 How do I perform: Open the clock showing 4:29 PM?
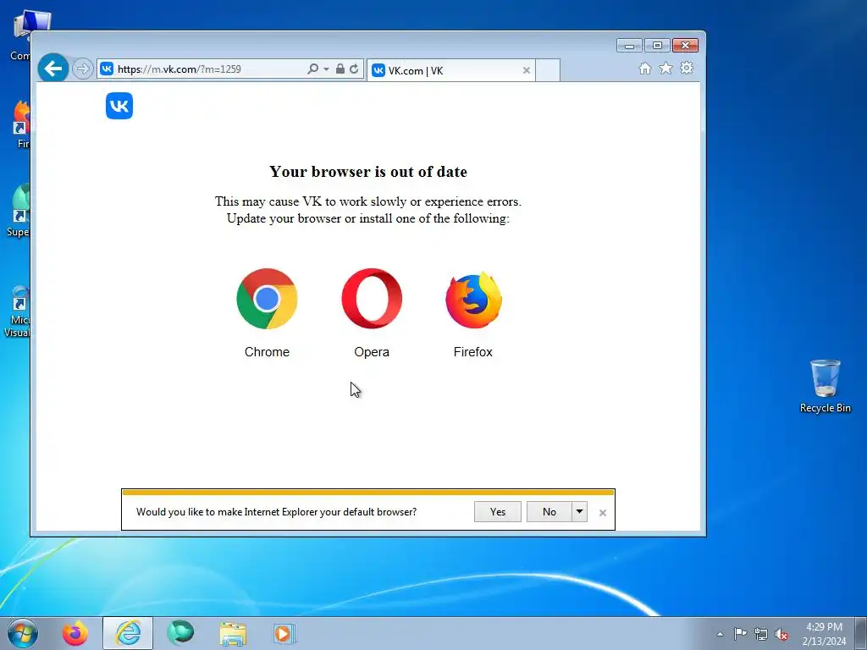click(825, 634)
